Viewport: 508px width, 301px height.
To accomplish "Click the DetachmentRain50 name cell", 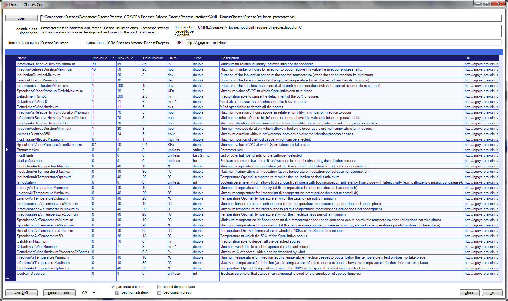I will (x=53, y=96).
